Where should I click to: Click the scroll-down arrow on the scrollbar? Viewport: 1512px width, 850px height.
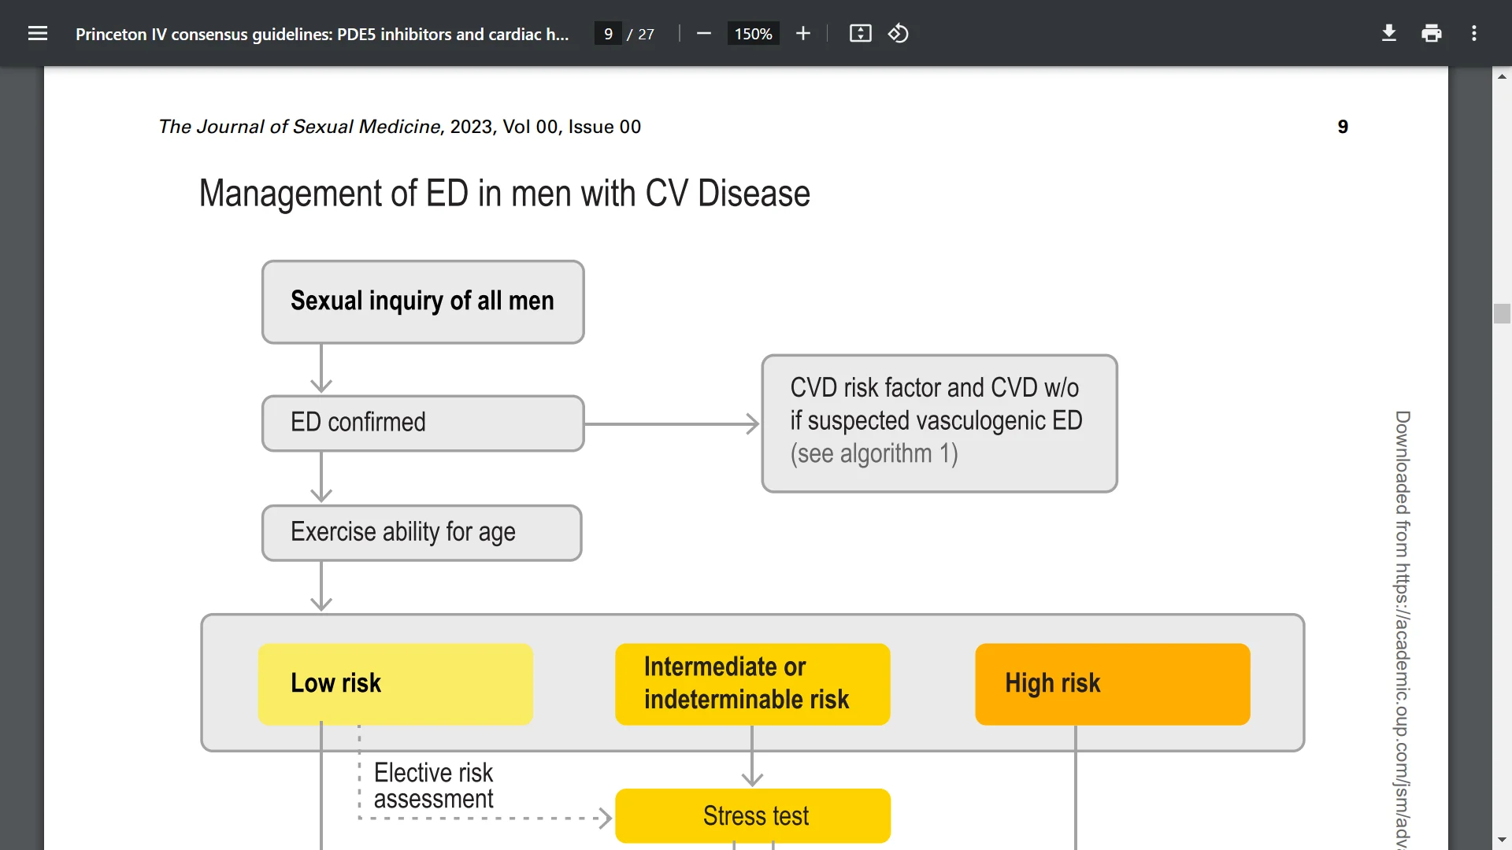click(1503, 837)
